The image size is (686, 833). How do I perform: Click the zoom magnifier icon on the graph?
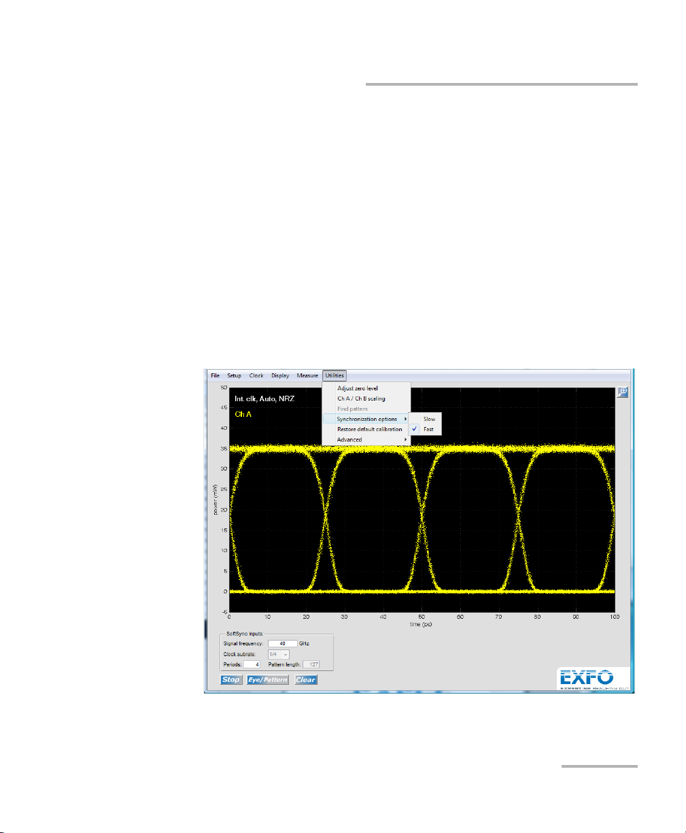[623, 392]
